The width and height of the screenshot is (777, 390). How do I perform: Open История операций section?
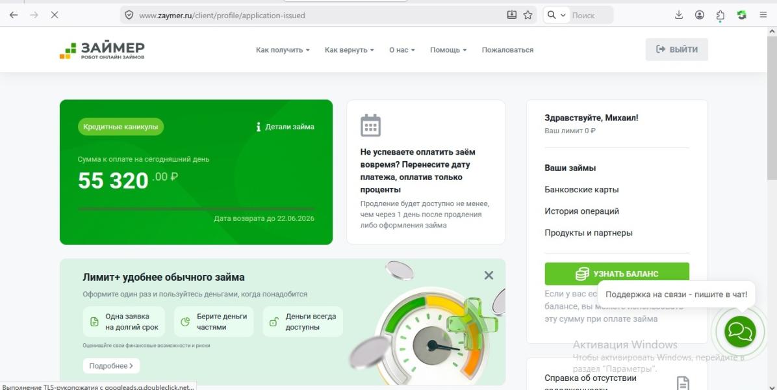coord(581,211)
